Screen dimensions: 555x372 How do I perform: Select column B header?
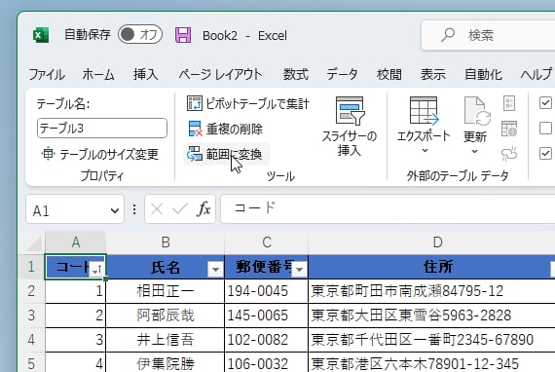166,242
